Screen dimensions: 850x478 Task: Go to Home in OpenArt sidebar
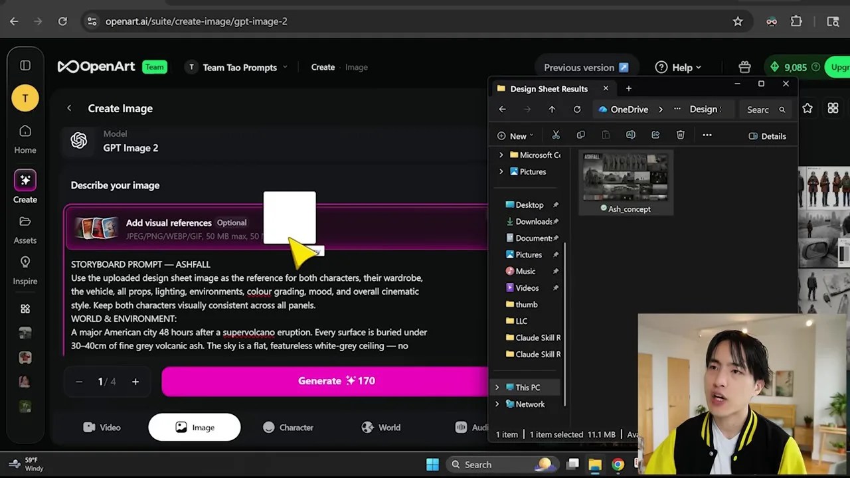point(25,139)
